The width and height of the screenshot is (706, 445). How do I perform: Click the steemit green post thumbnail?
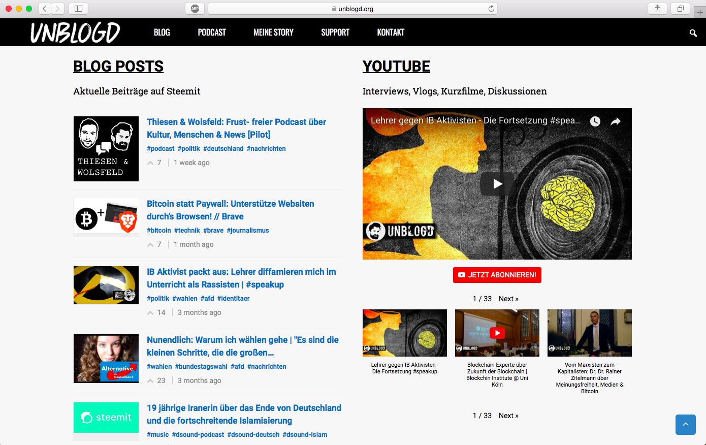point(106,418)
